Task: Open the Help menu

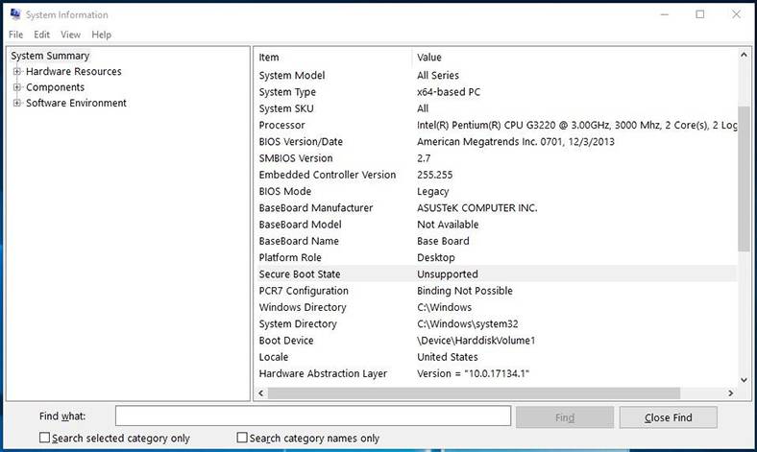Action: [102, 35]
